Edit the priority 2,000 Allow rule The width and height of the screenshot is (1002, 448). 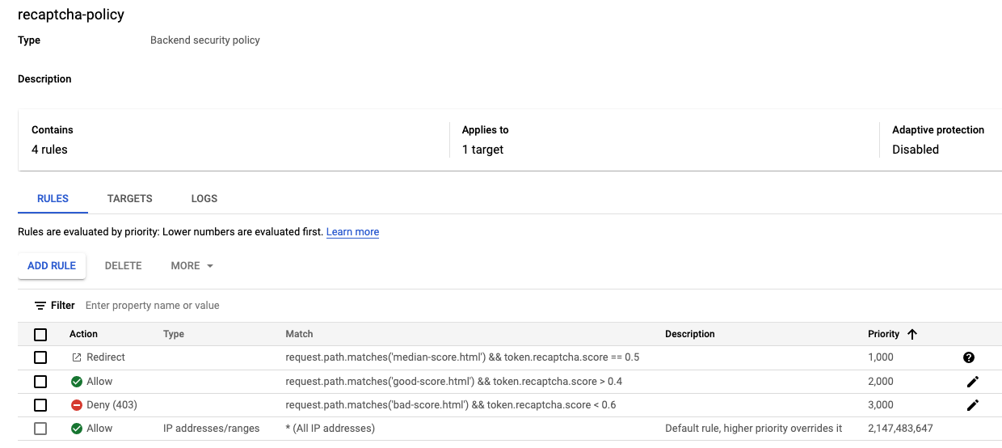point(972,382)
